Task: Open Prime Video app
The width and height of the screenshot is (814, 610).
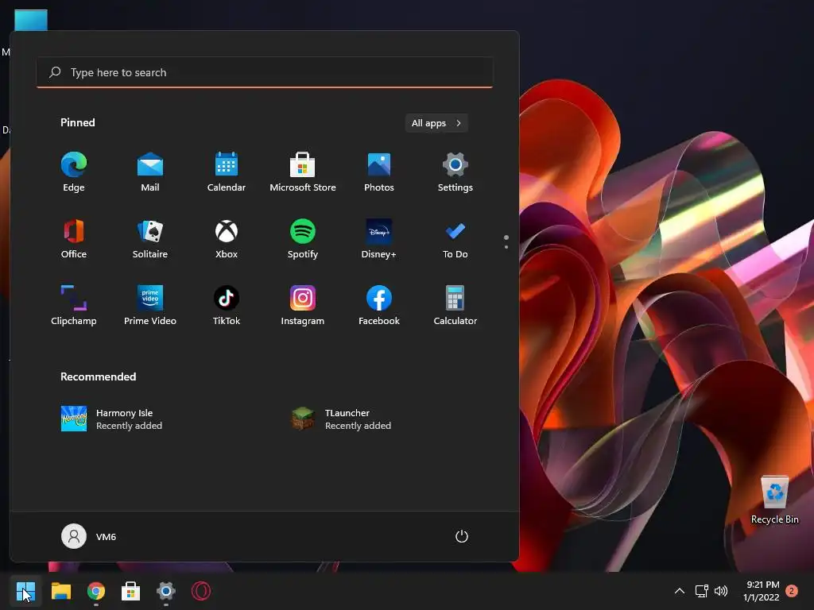Action: pos(150,306)
